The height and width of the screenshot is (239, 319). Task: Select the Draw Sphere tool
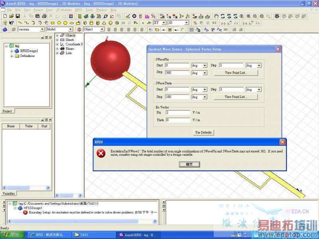point(110,23)
